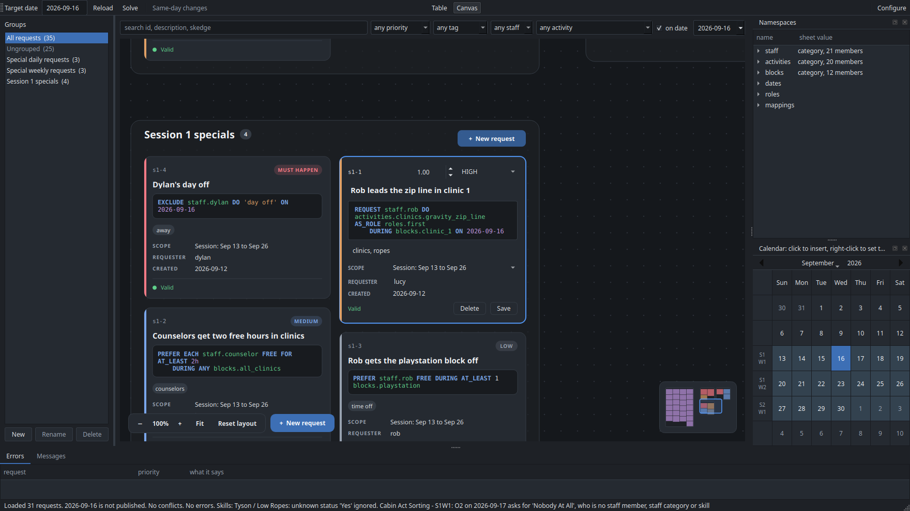Float the Calendar panel
Image resolution: width=910 pixels, height=511 pixels.
[895, 248]
